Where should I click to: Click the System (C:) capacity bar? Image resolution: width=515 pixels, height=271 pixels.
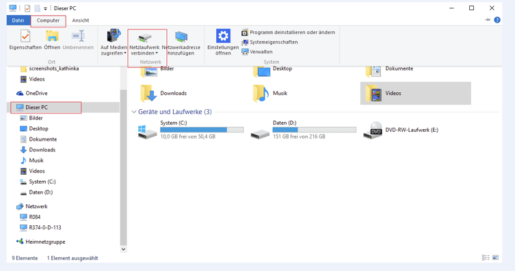click(202, 130)
